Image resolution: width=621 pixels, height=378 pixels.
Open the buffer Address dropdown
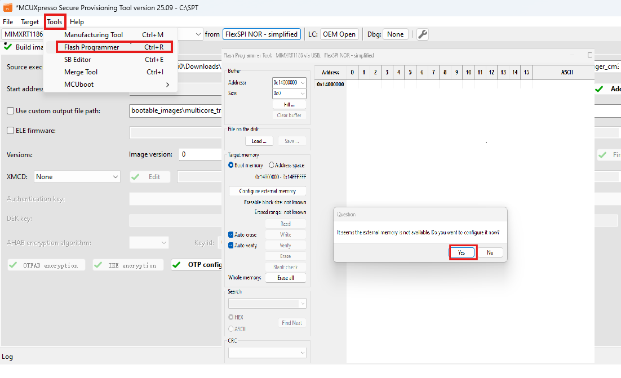pos(303,83)
